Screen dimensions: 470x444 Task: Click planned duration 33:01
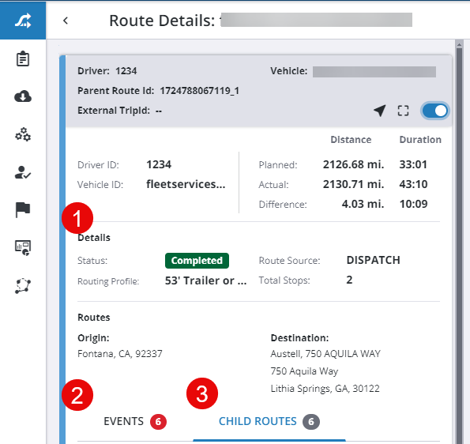point(413,164)
